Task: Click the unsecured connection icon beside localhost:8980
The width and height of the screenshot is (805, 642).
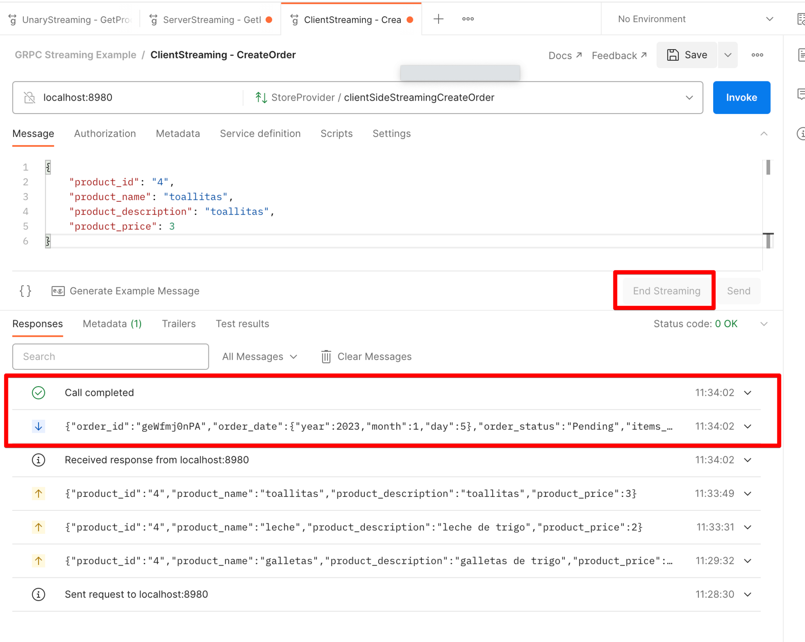Action: pyautogui.click(x=29, y=97)
